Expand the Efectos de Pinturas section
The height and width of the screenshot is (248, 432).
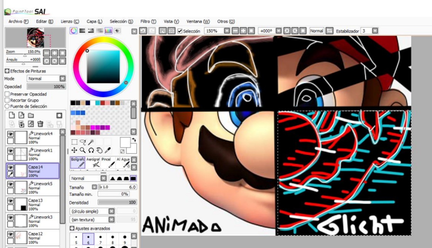(7, 71)
